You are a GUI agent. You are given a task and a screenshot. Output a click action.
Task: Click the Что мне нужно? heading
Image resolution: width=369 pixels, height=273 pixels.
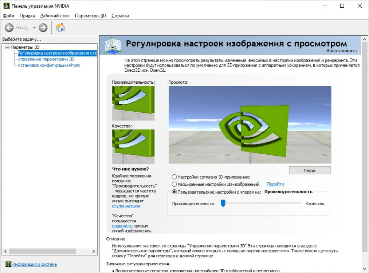(130, 169)
